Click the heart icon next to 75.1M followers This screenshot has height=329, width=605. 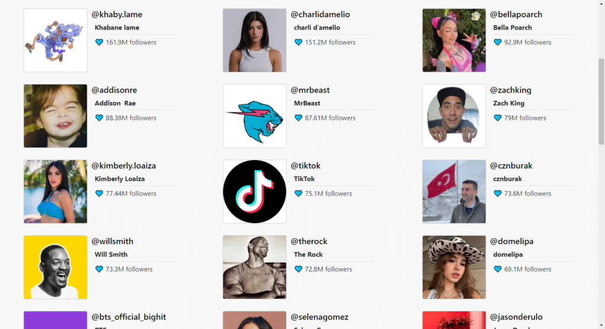click(298, 193)
